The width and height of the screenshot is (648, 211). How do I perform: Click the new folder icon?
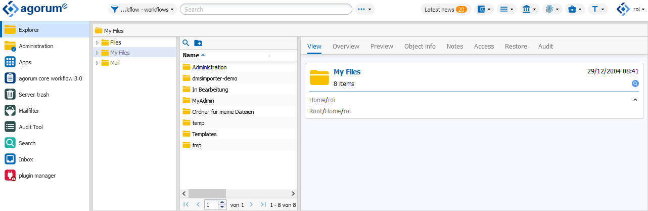(198, 43)
